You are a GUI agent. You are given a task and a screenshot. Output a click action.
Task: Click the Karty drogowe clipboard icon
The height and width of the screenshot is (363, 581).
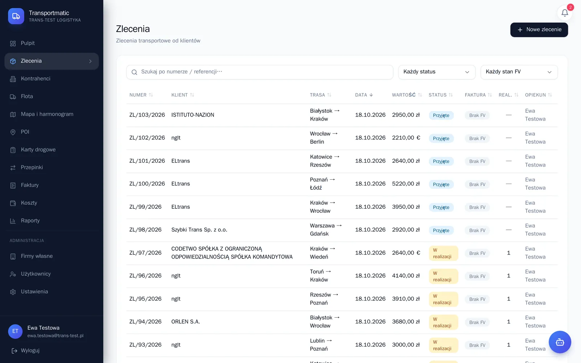click(13, 150)
